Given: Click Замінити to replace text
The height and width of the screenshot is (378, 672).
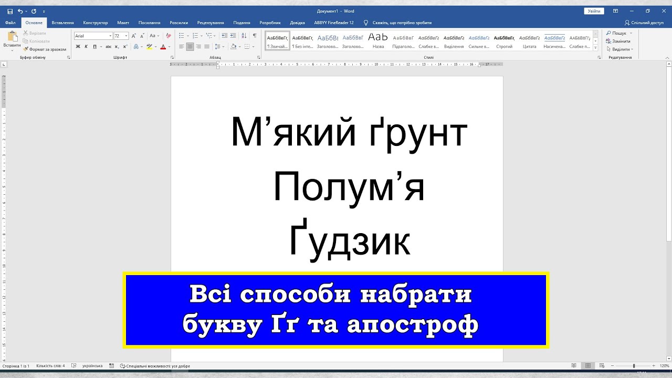Looking at the screenshot, I should click(x=618, y=41).
